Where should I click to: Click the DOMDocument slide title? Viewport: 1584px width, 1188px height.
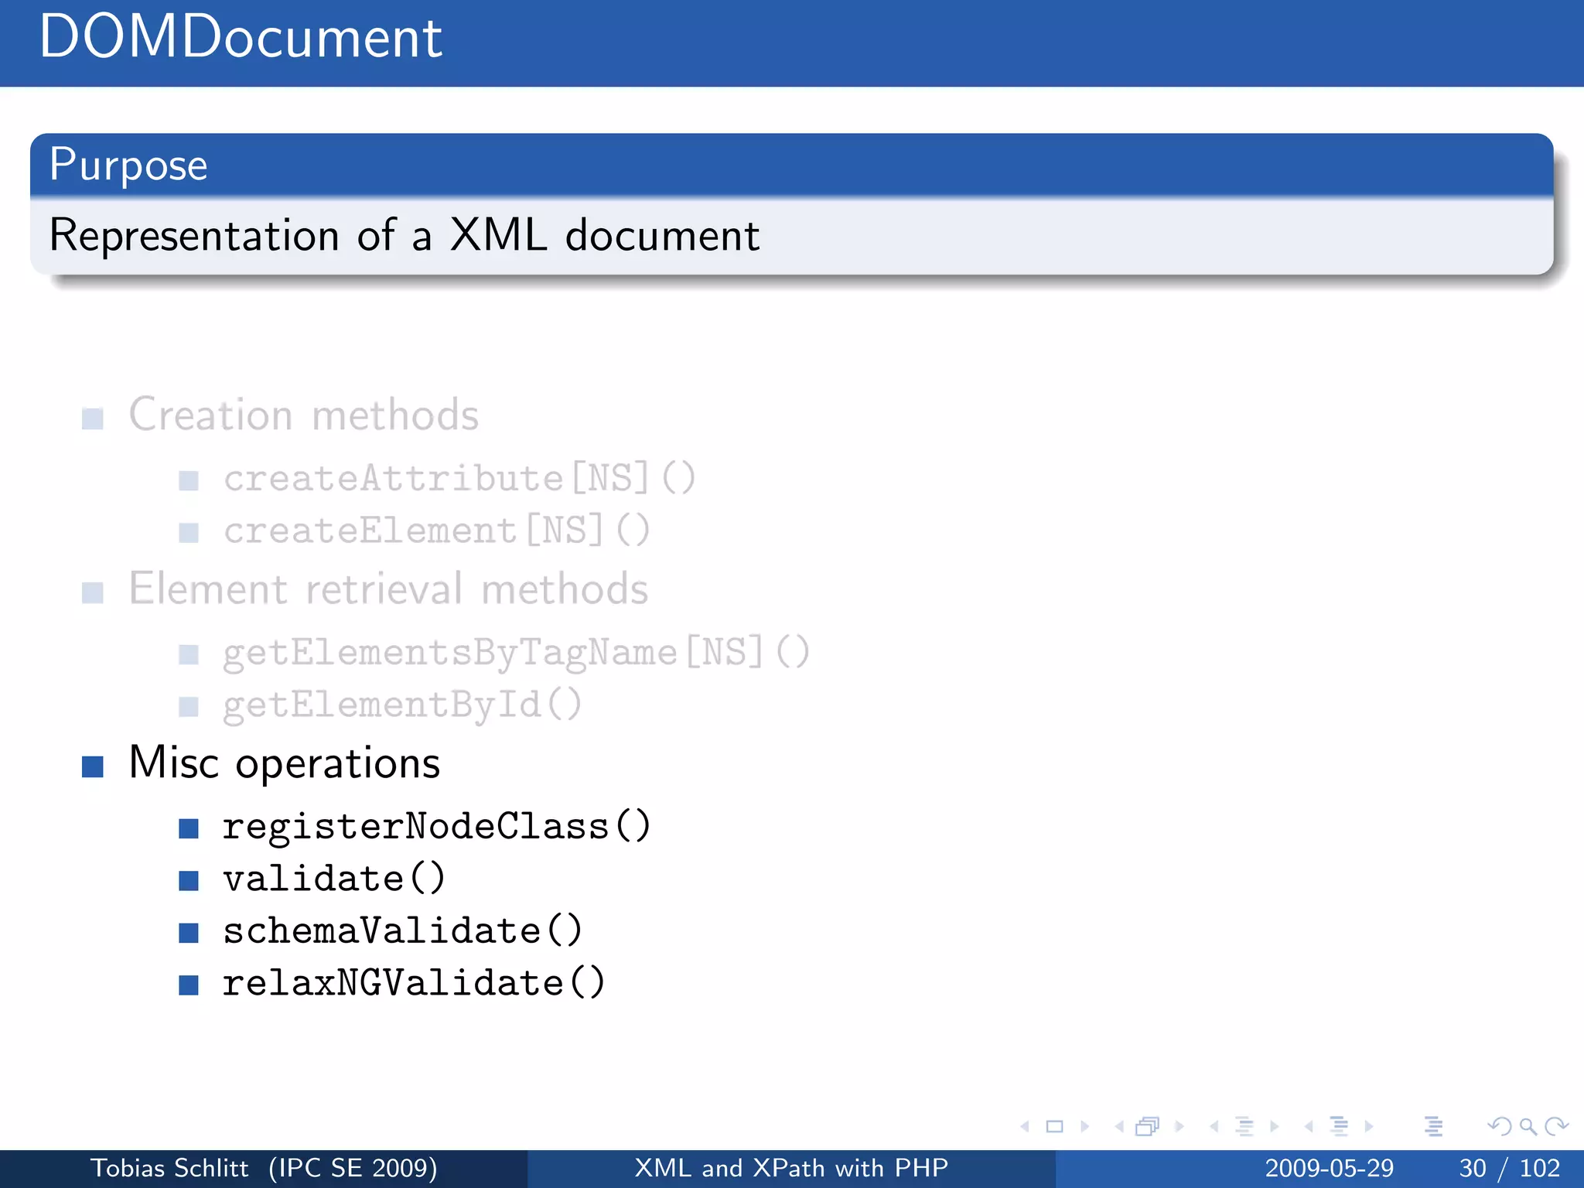[x=241, y=37]
